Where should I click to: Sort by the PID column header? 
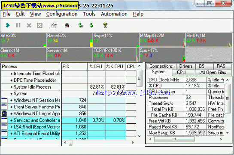click(x=74, y=66)
